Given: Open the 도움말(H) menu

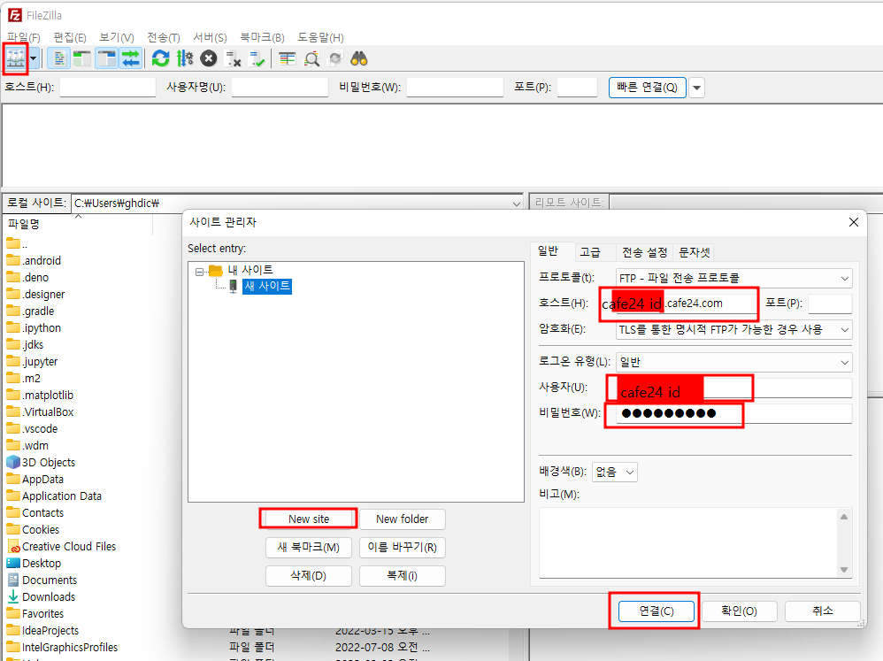Looking at the screenshot, I should 320,37.
